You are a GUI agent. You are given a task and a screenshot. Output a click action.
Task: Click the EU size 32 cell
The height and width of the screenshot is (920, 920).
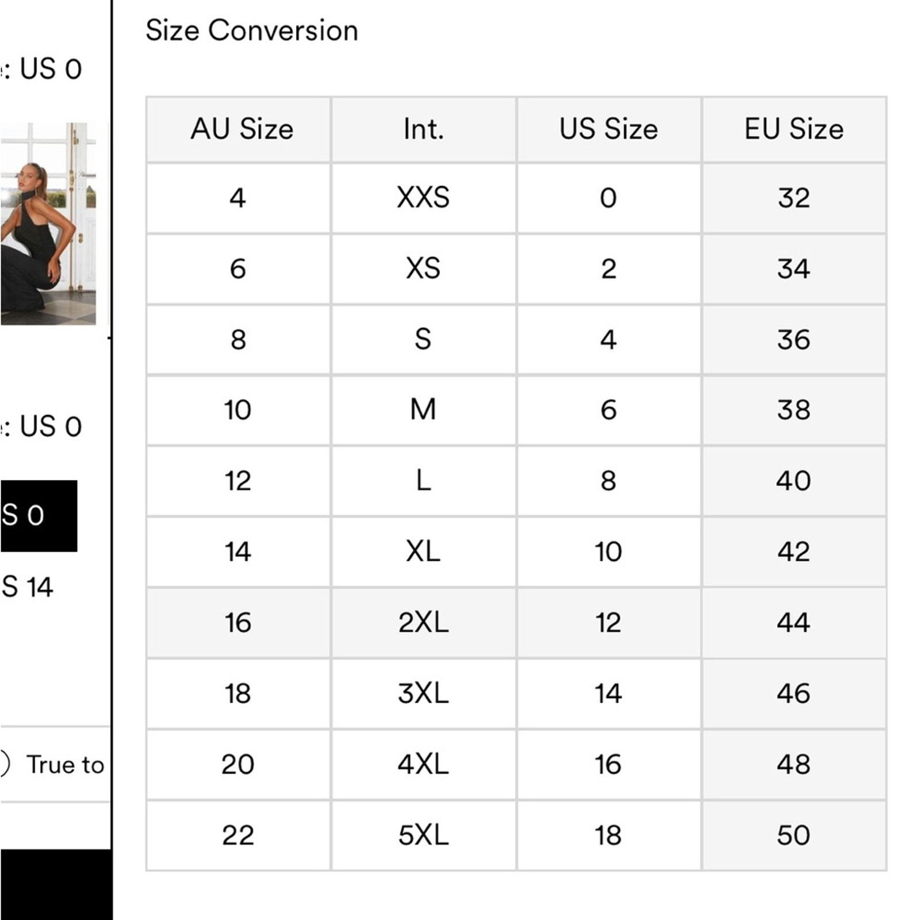coord(794,198)
